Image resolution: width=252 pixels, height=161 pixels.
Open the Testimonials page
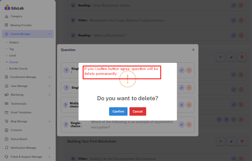18,104
